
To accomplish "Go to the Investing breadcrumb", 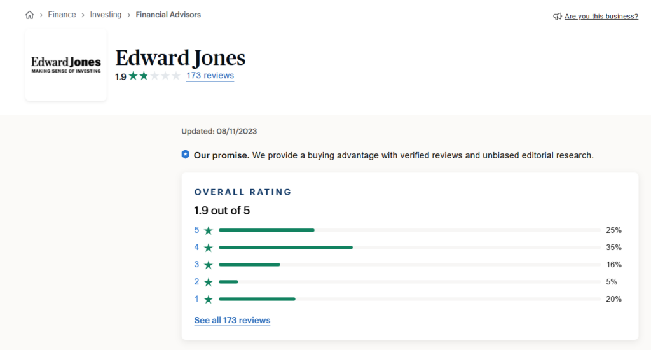I will tap(106, 15).
